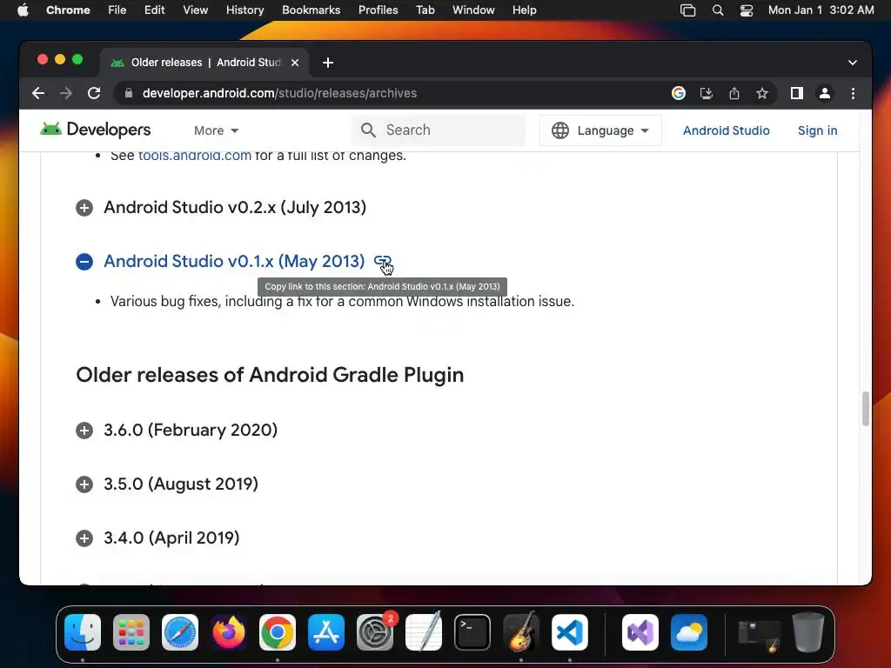Follow the tools.android.com link
The height and width of the screenshot is (668, 891).
coord(194,155)
